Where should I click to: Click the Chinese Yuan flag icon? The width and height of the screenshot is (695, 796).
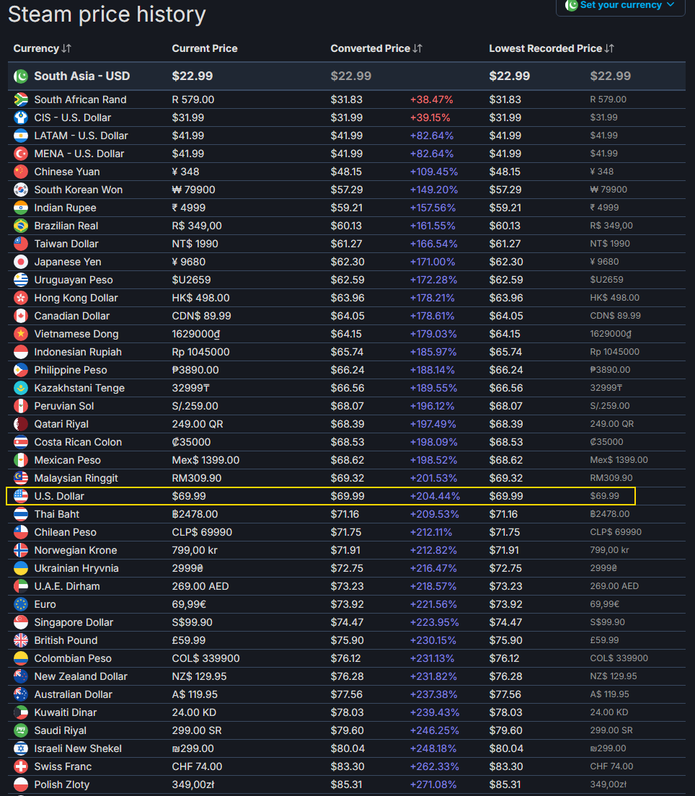(21, 172)
